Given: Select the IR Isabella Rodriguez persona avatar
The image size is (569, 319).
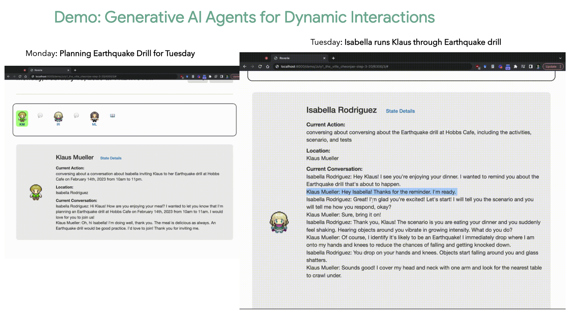Looking at the screenshot, I should pyautogui.click(x=58, y=118).
